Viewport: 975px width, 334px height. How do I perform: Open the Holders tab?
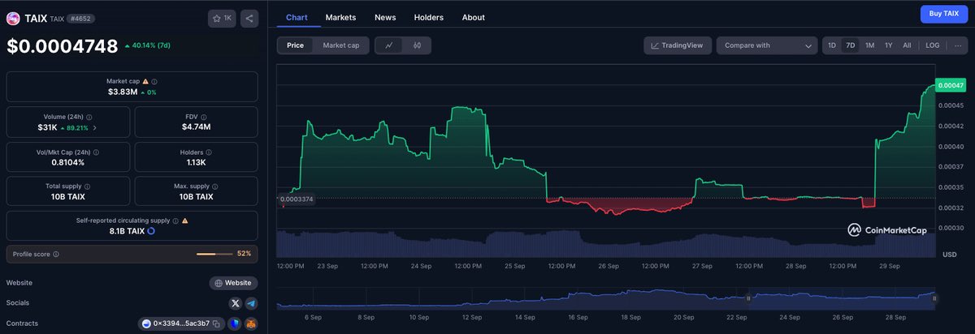428,17
